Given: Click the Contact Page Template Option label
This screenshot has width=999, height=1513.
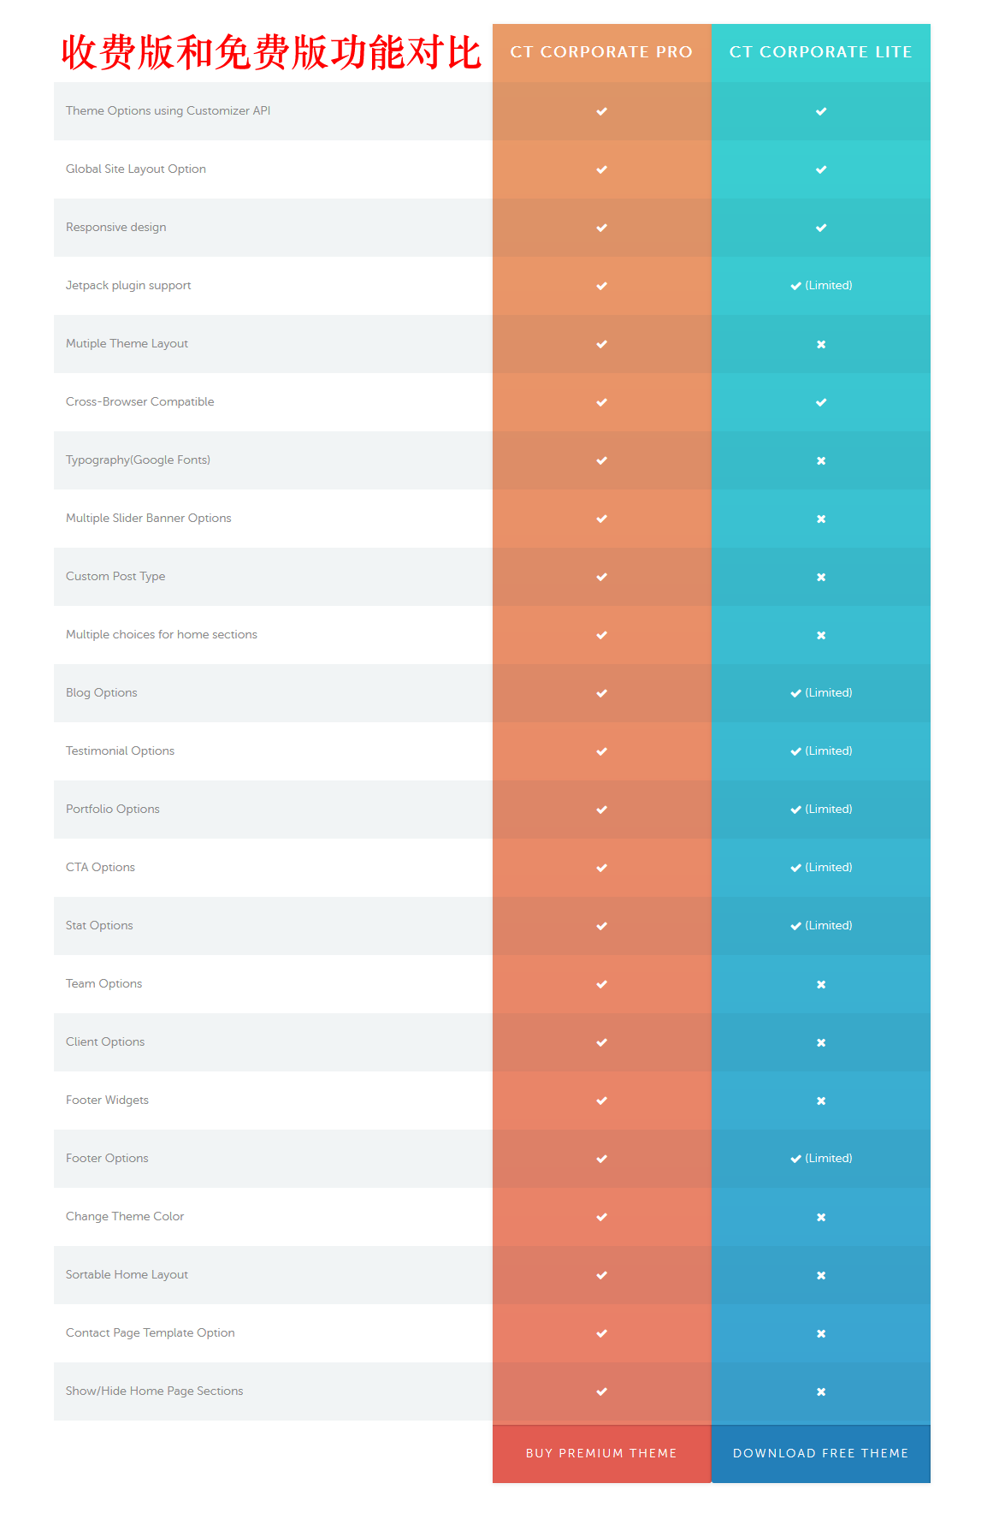Looking at the screenshot, I should (x=150, y=1333).
